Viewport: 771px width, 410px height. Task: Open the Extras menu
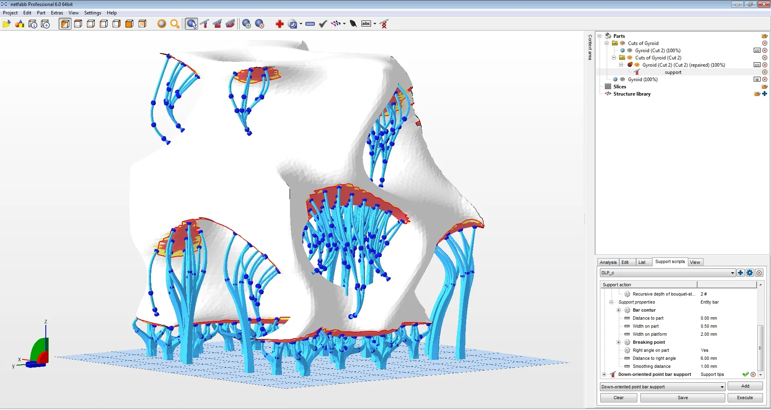pos(57,13)
